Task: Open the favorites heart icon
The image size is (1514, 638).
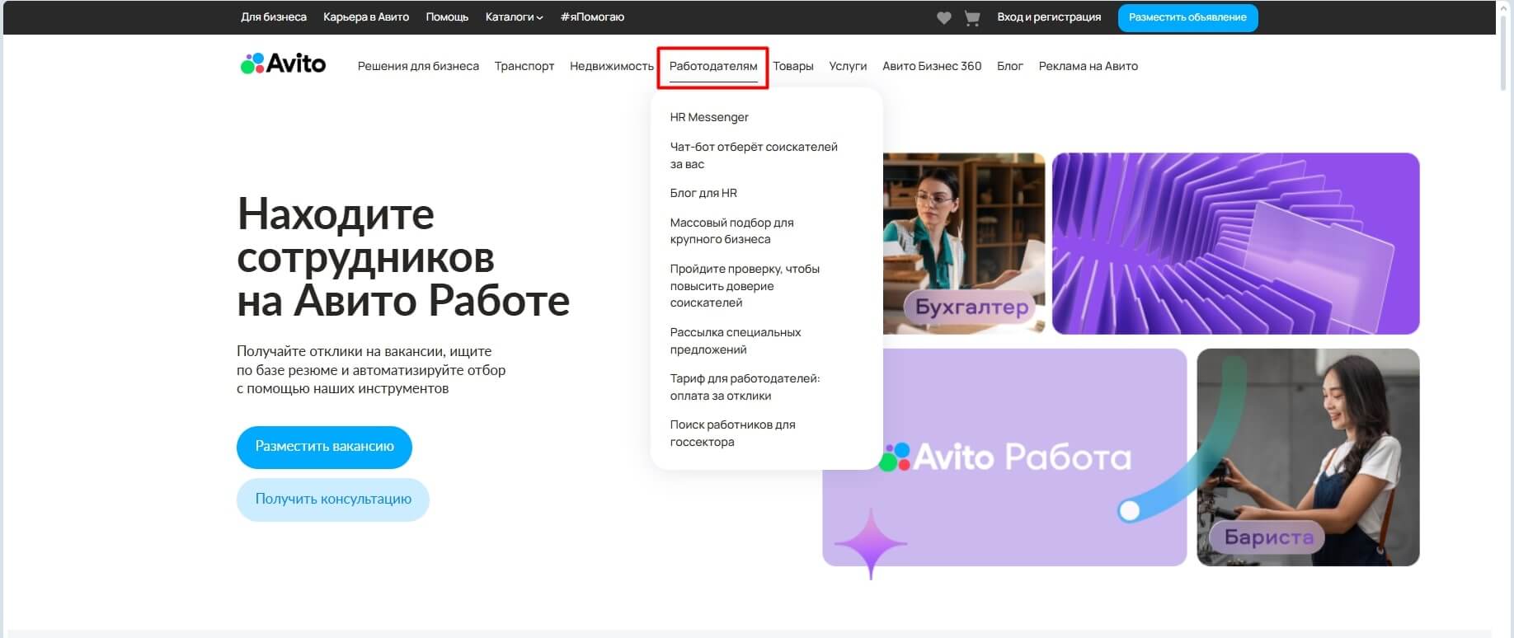Action: [x=944, y=17]
